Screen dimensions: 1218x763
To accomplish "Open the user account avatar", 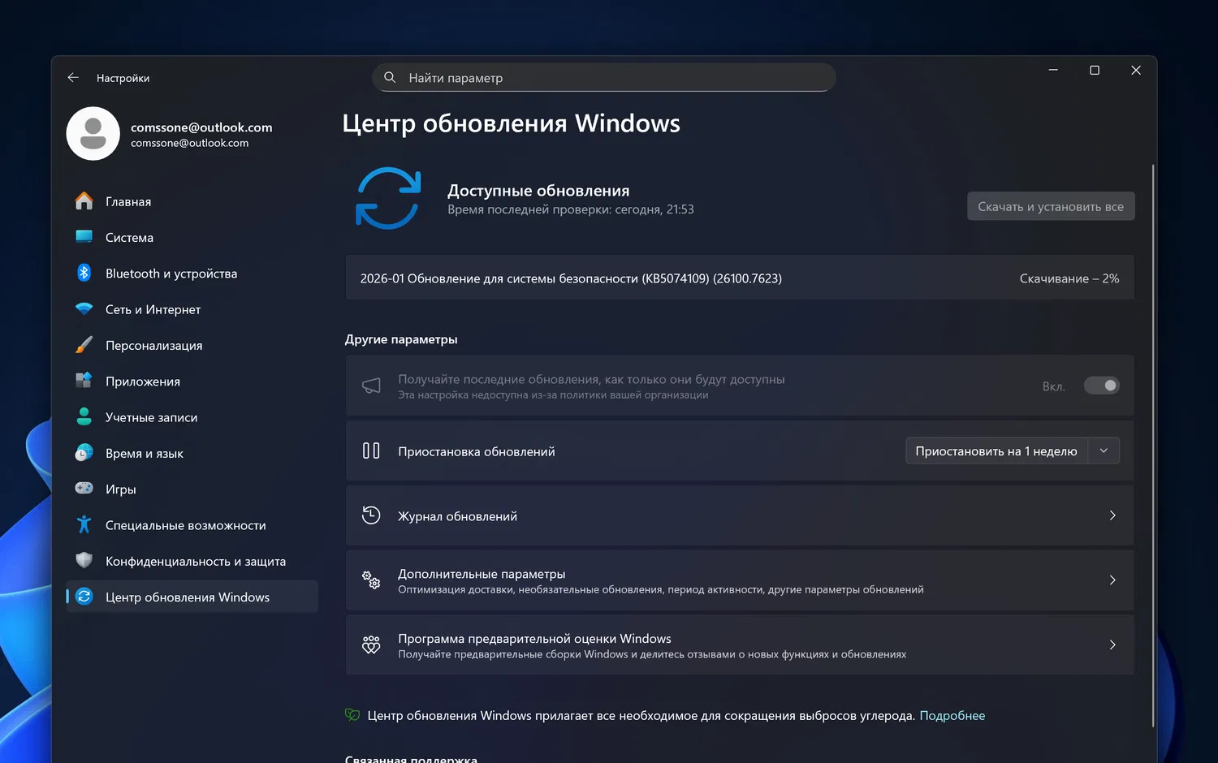I will coord(93,134).
